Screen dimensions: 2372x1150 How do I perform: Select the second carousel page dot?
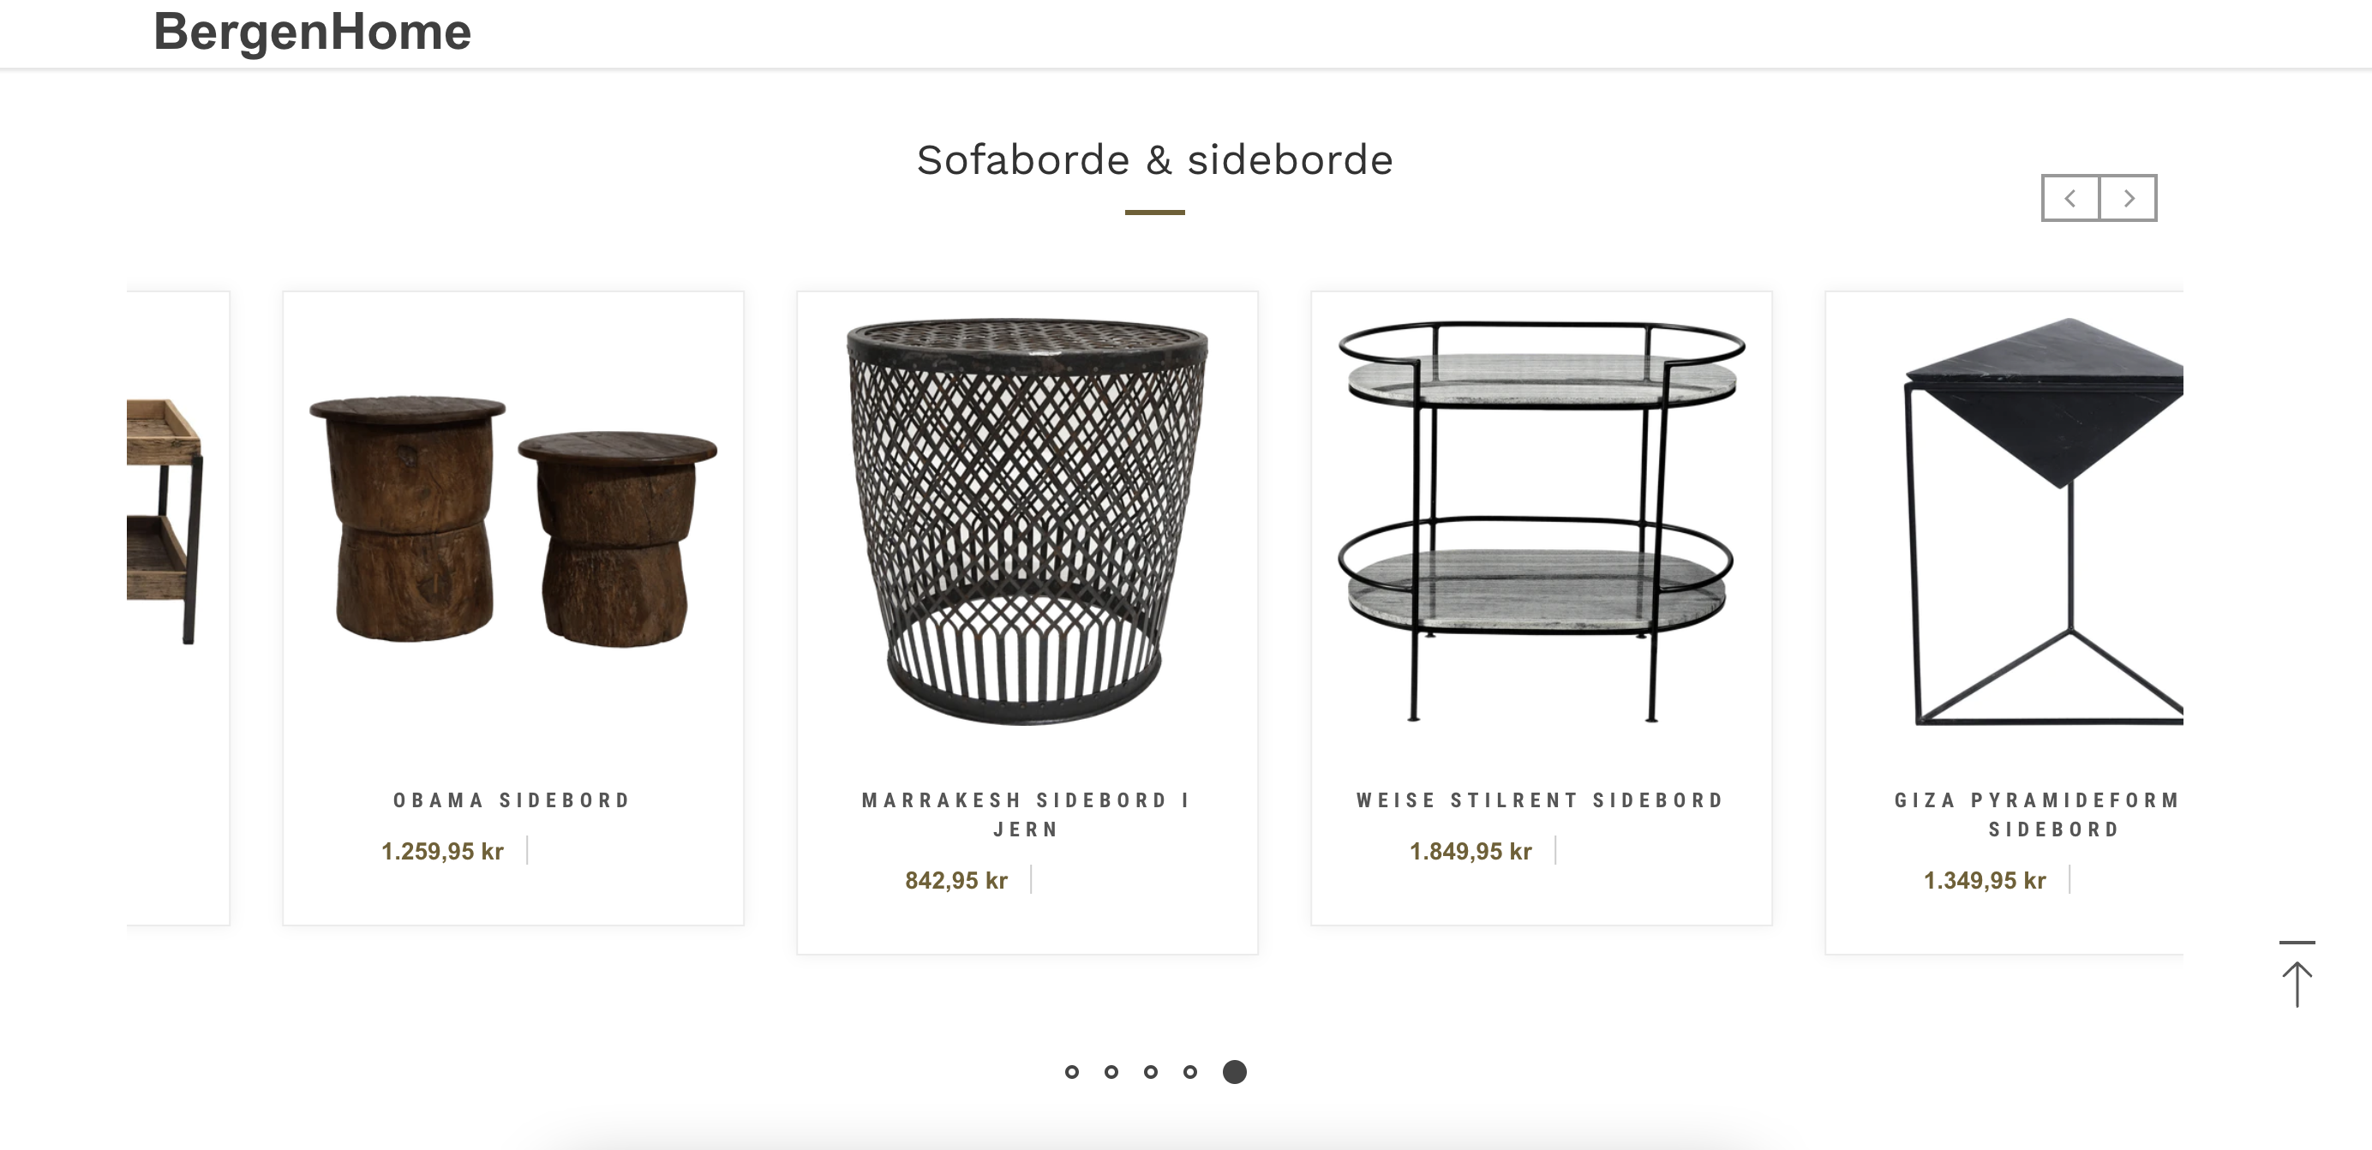click(1111, 1072)
